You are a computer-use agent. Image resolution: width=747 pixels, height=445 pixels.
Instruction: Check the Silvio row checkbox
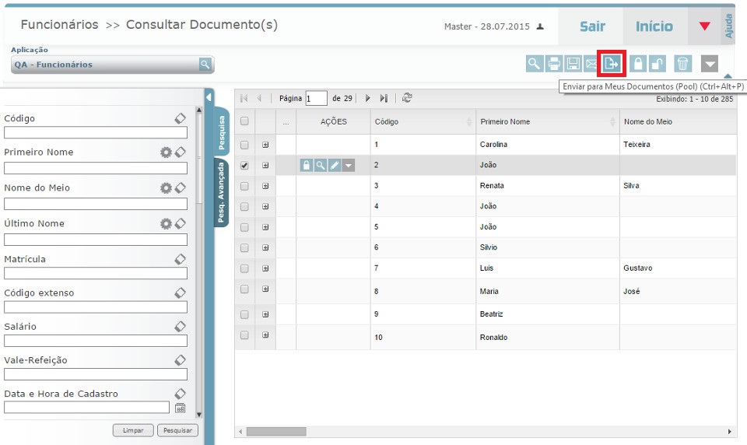click(244, 247)
